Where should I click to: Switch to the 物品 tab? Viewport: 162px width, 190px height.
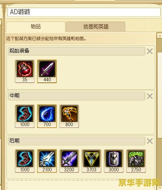pyautogui.click(x=36, y=27)
